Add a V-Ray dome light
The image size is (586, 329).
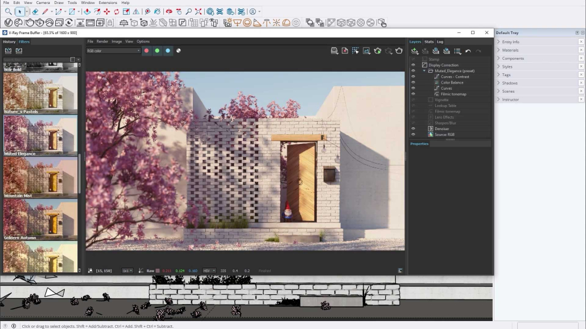(x=286, y=23)
